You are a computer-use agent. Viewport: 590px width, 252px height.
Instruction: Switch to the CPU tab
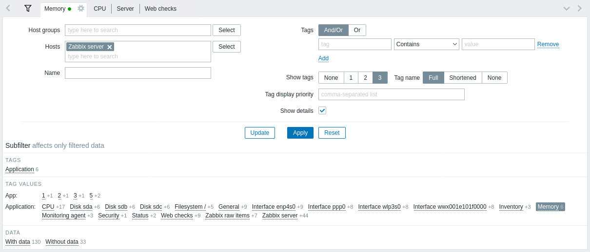(100, 9)
